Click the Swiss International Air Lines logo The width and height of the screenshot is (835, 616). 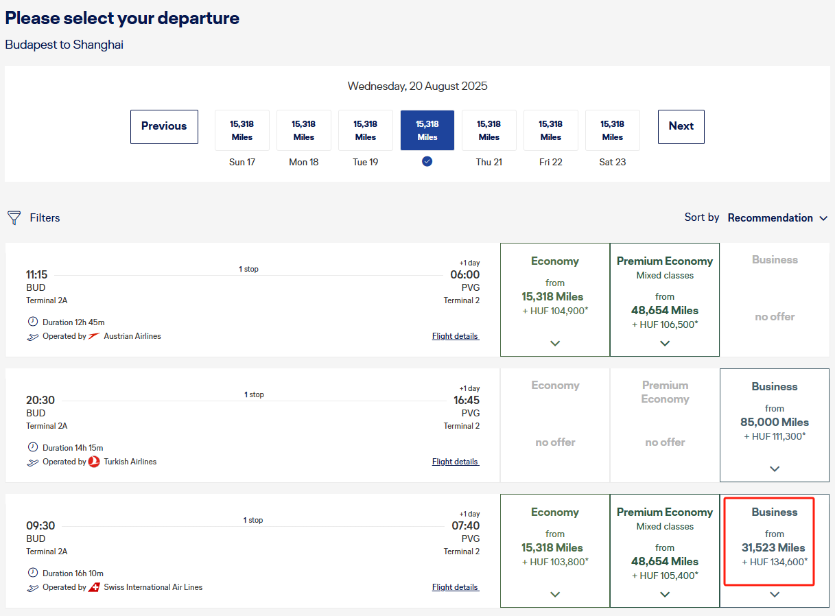pos(94,587)
